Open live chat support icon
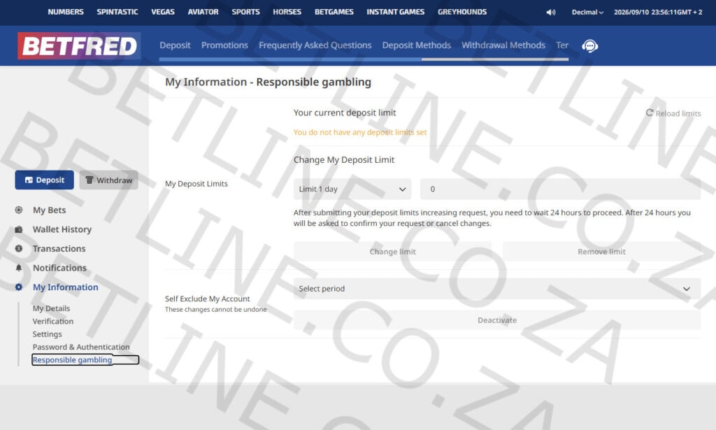The width and height of the screenshot is (716, 430). (589, 45)
